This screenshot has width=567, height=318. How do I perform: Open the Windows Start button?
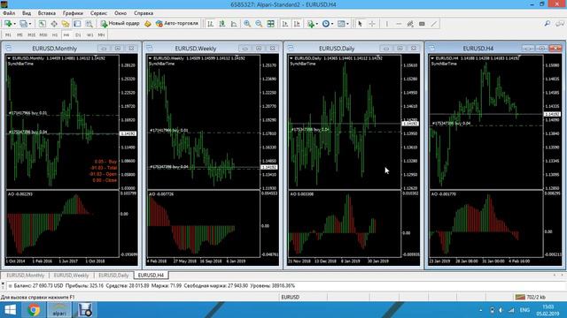(x=10, y=310)
